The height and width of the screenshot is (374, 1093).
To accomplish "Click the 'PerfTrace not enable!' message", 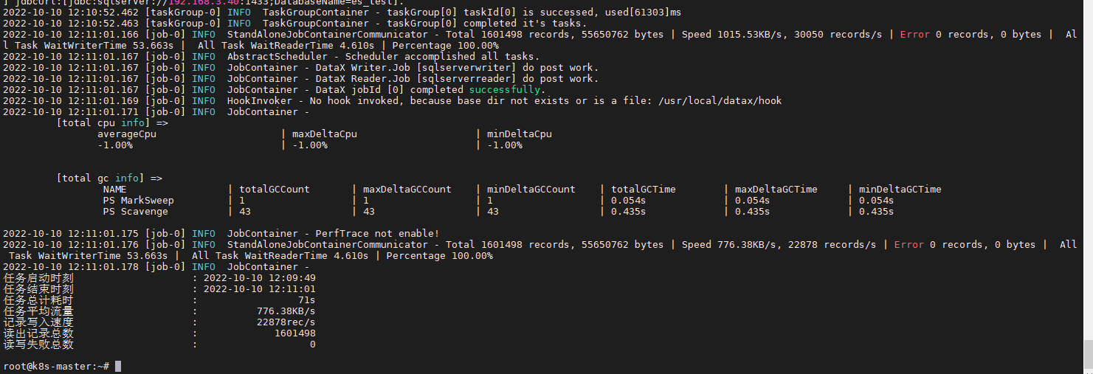I will click(377, 234).
